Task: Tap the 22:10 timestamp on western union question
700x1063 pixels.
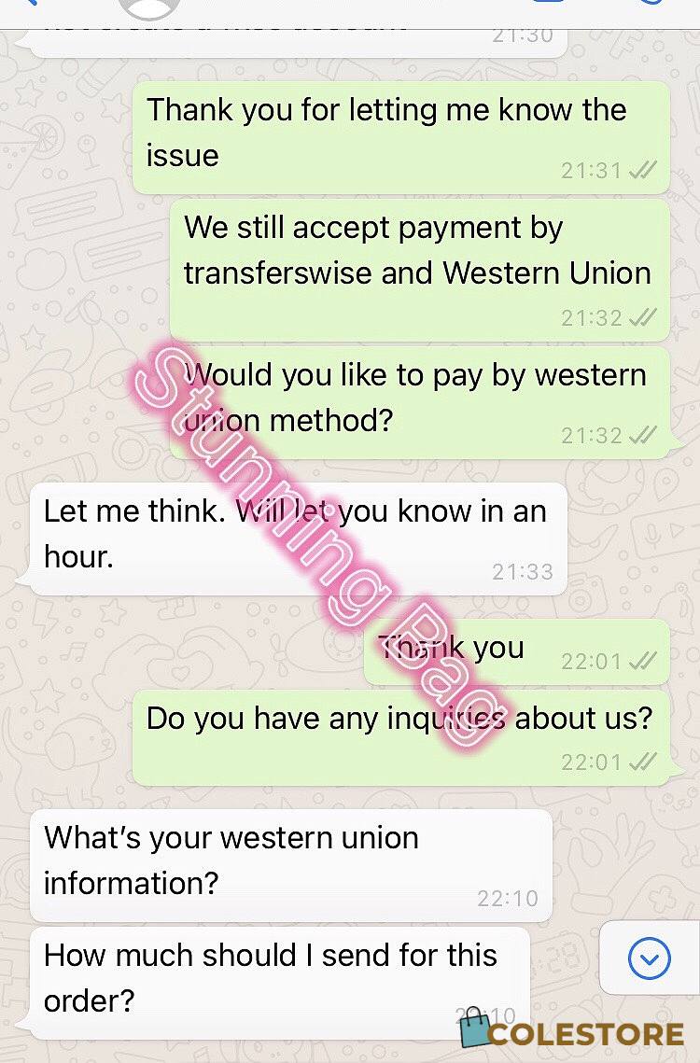Action: tap(508, 898)
